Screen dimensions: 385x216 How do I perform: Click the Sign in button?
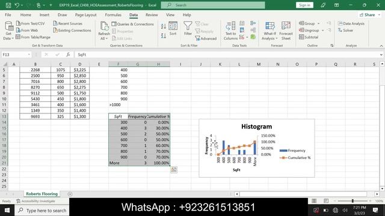(304, 5)
